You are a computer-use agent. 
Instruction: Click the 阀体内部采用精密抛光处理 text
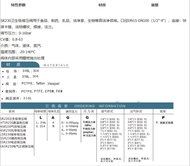pyautogui.click(x=22, y=58)
